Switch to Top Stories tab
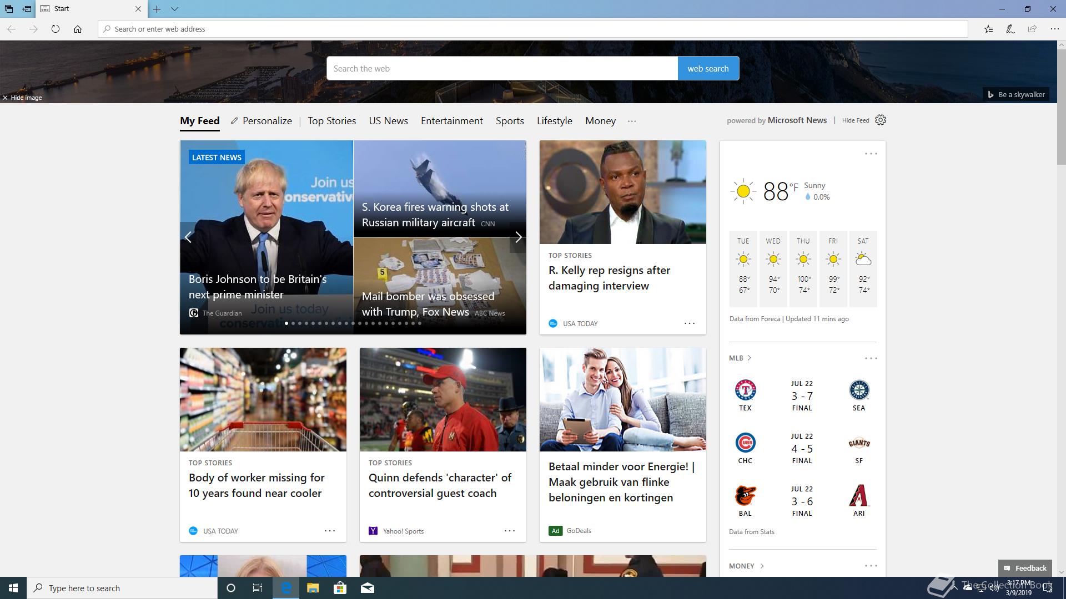Screen dimensions: 1066x599 [x=332, y=121]
